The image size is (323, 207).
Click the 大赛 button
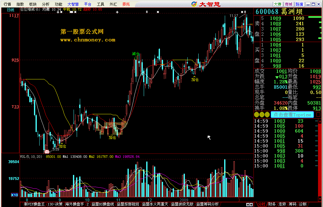point(277,4)
